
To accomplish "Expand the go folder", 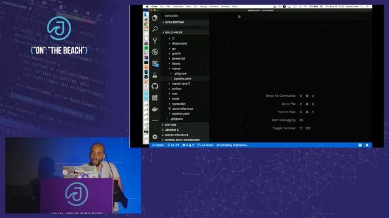I will tap(185, 48).
